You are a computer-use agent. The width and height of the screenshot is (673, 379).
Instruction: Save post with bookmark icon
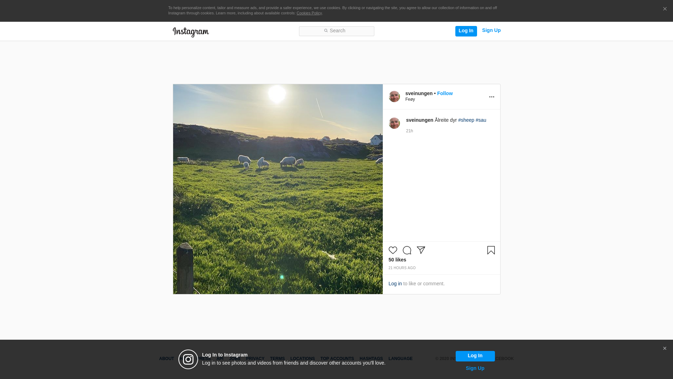491,250
